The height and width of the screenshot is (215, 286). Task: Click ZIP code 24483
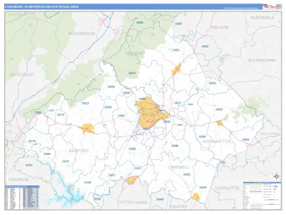139,23
